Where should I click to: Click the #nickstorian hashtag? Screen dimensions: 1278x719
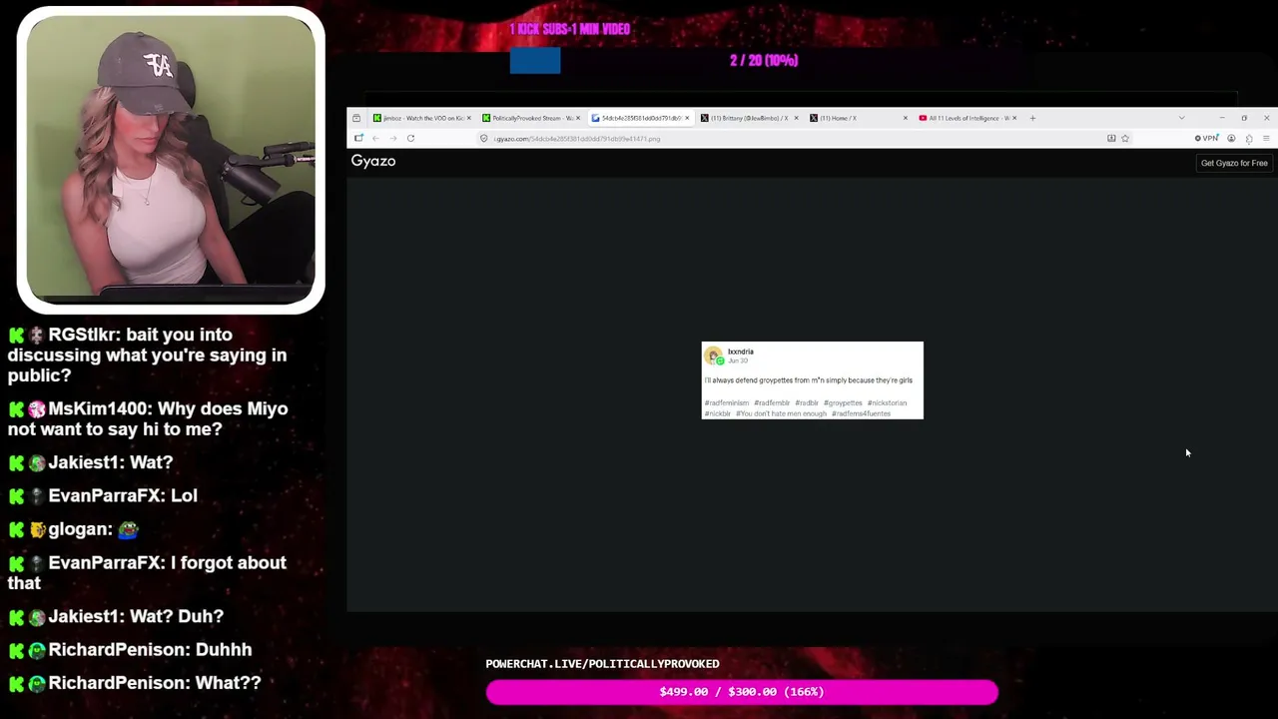point(888,403)
